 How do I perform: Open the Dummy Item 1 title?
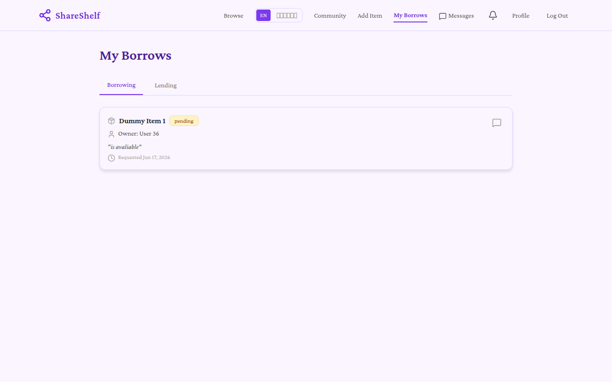(x=142, y=121)
